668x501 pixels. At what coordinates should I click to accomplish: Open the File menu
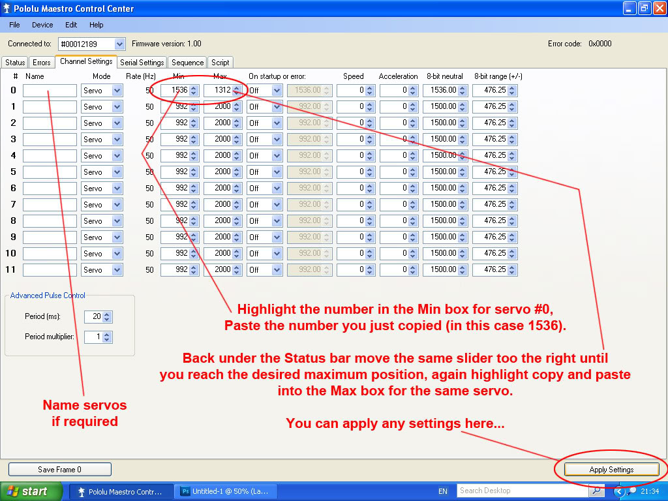pos(14,25)
